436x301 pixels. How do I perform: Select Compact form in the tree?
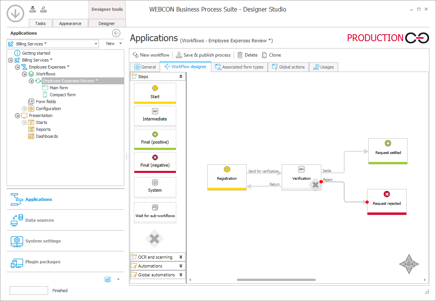(x=63, y=95)
